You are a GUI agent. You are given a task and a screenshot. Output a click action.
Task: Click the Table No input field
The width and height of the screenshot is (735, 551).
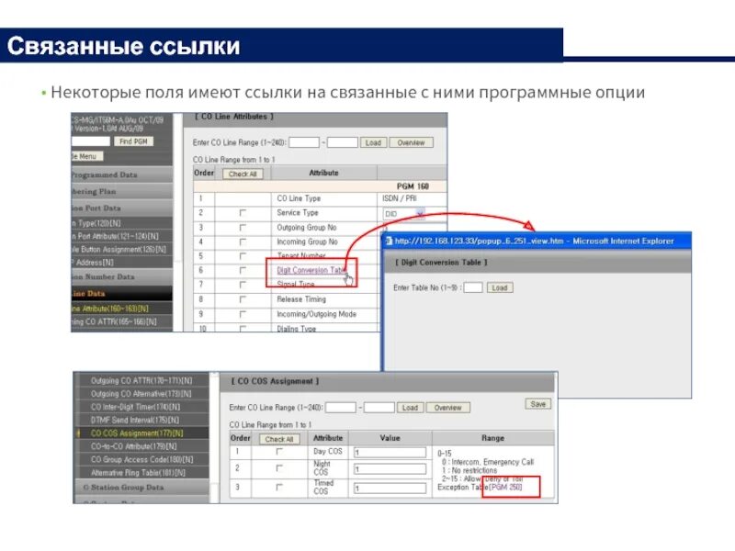tap(473, 287)
